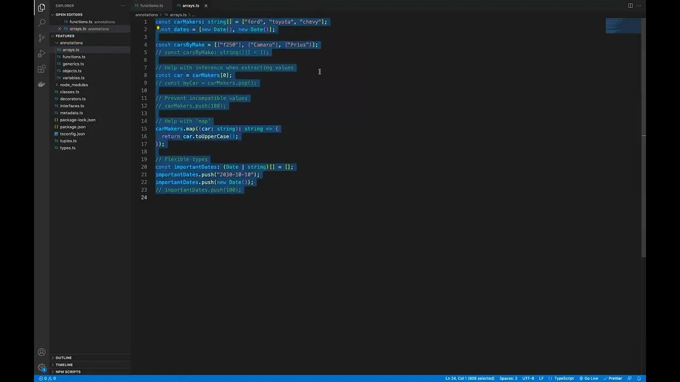Click Spaces: 2 indentation setting
Screen dimensions: 680x382
click(x=508, y=378)
